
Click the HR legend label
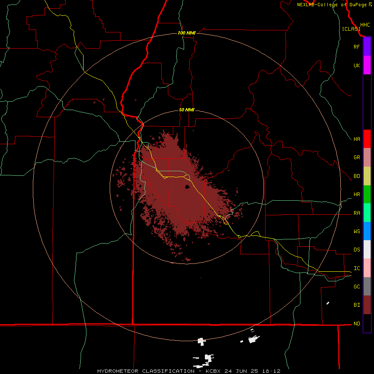tap(357, 194)
